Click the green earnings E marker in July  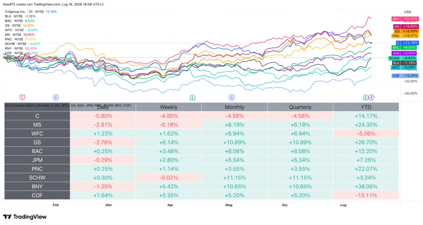tap(365, 97)
